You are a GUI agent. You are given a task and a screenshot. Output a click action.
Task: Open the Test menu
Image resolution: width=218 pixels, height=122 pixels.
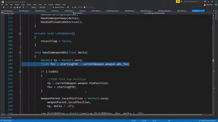point(45,4)
